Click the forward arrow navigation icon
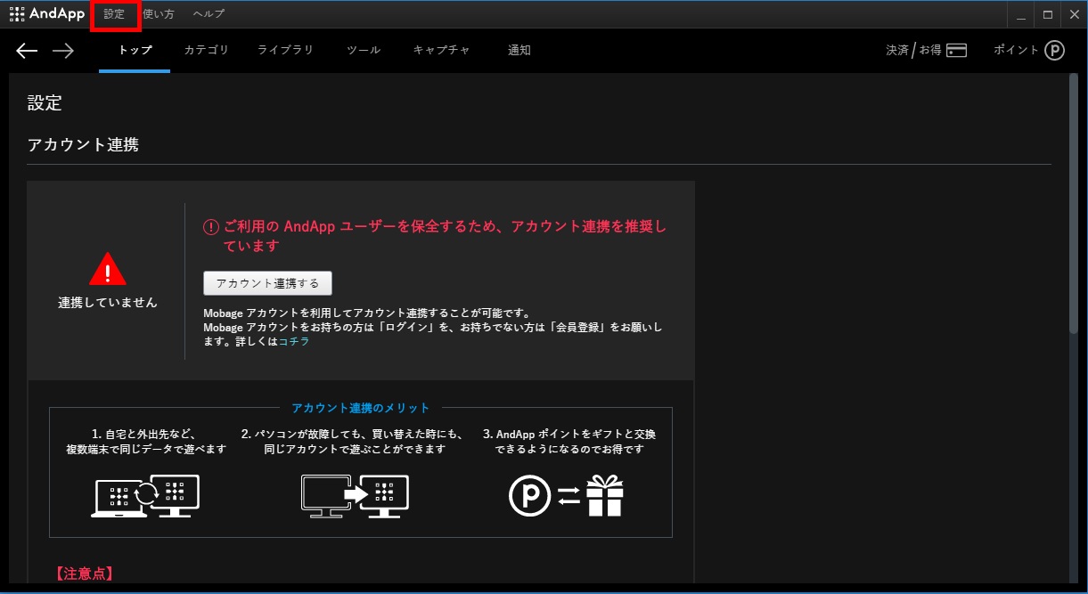1088x594 pixels. point(63,51)
